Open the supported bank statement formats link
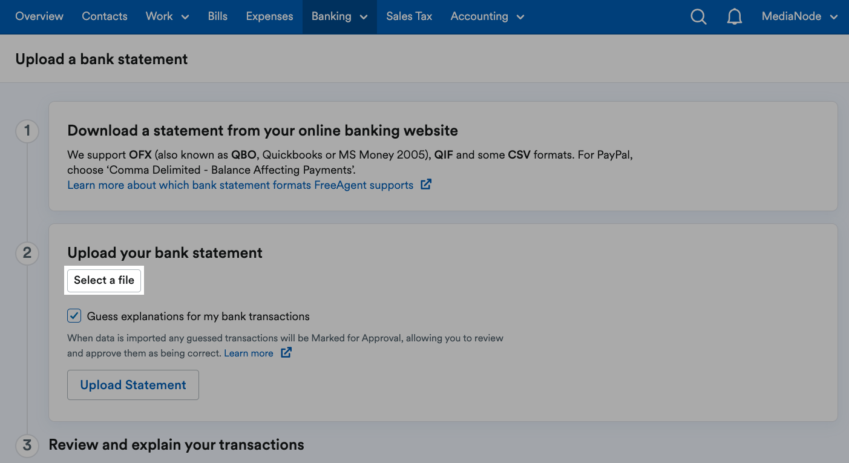This screenshot has width=849, height=463. click(x=239, y=185)
